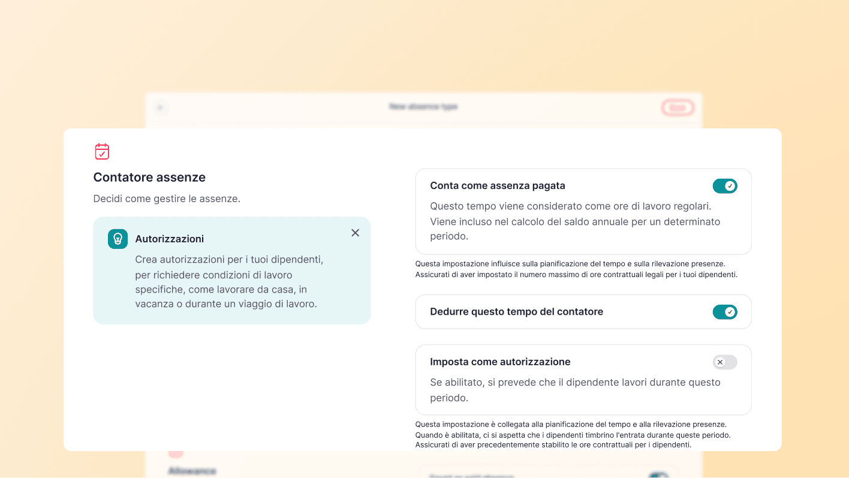Select the Contatore assenze heading
Screen dimensions: 849x478
149,177
